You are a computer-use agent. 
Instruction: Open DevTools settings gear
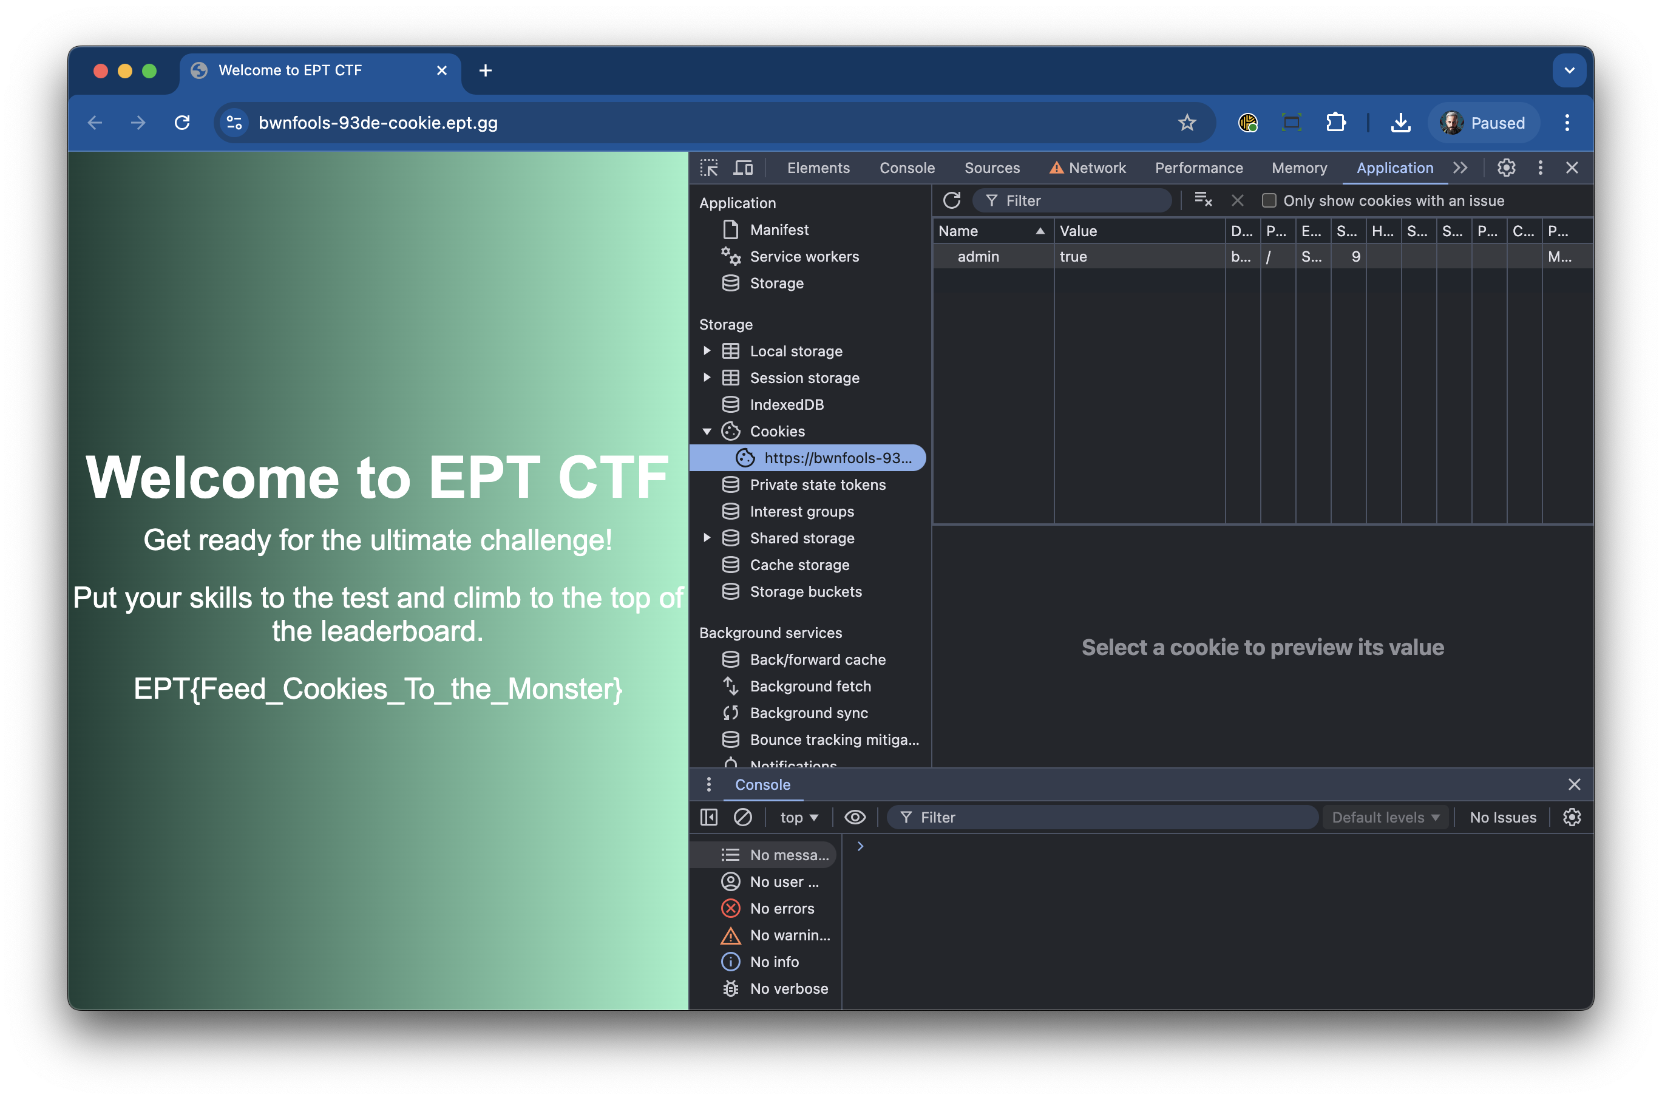click(x=1507, y=168)
